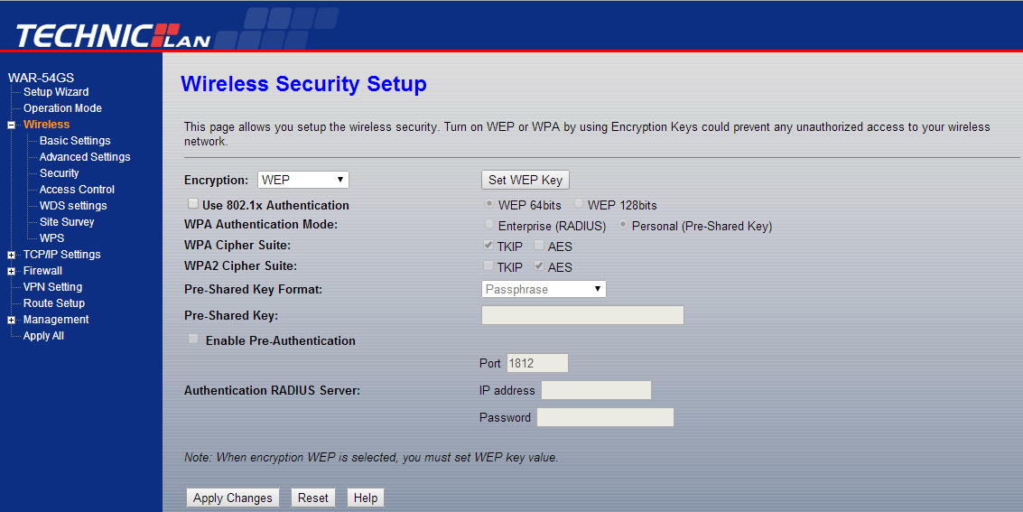Click the WEP key note text
The height and width of the screenshot is (512, 1023).
point(371,458)
